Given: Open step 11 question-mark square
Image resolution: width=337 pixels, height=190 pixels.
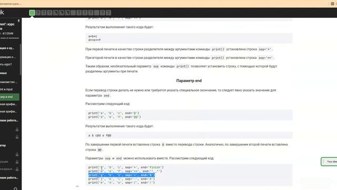Looking at the screenshot, I should point(91,13).
